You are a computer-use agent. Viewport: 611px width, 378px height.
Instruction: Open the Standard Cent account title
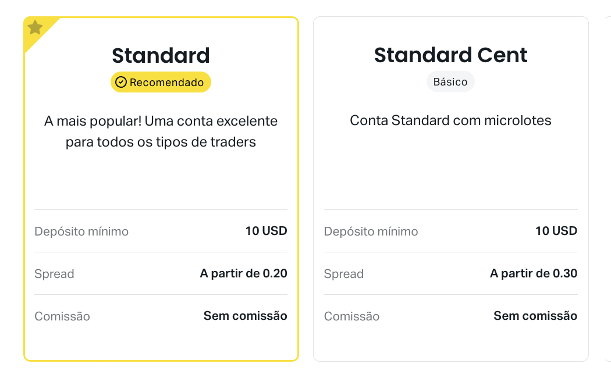(450, 55)
